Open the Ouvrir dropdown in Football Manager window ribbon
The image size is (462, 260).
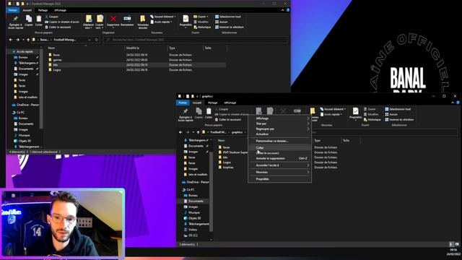pos(201,17)
